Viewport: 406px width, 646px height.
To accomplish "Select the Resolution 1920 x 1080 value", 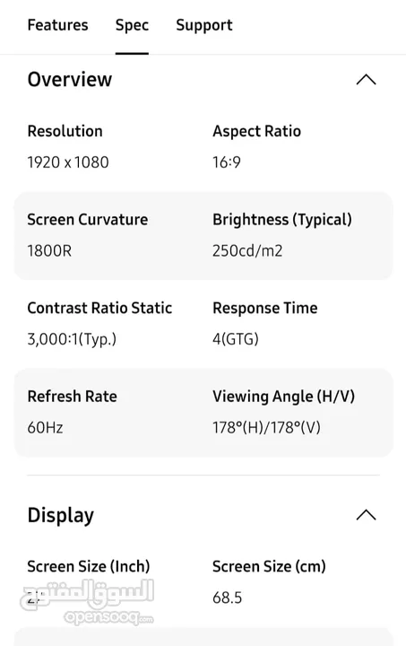I will tap(68, 162).
